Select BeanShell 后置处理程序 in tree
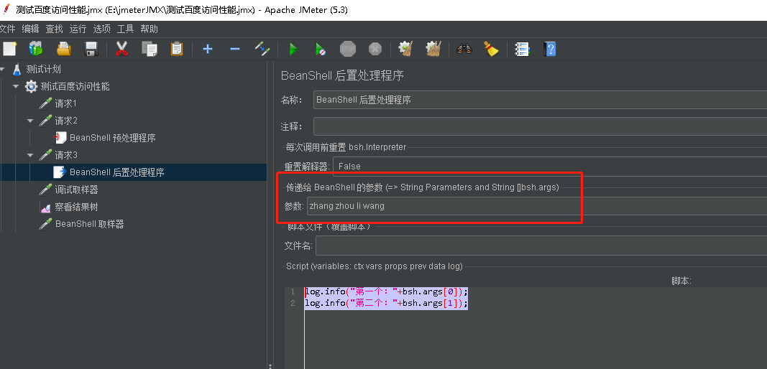Viewport: 767px width, 369px height. pos(117,172)
